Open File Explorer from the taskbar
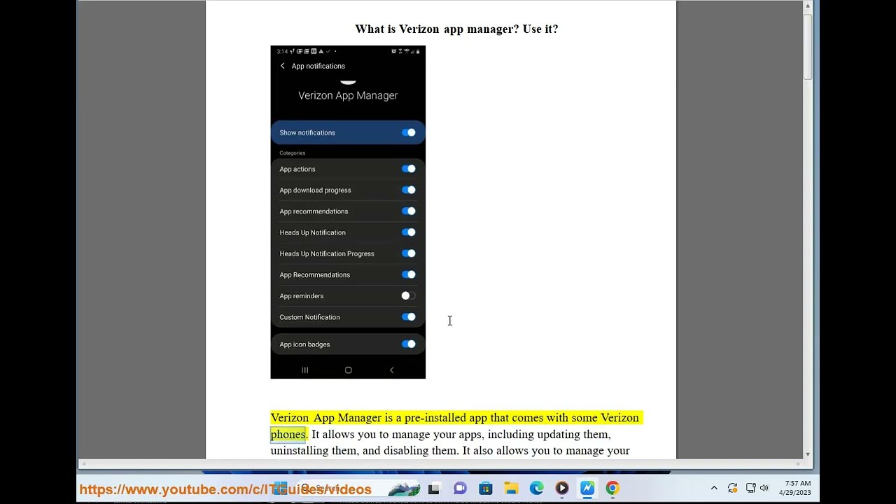The image size is (896, 504). click(x=511, y=489)
